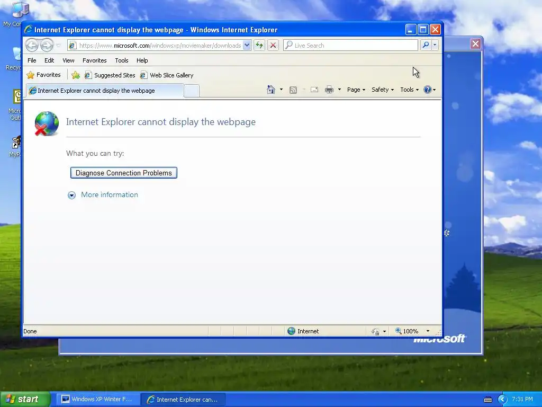Open Suggested Sites link
The width and height of the screenshot is (542, 407).
(x=110, y=75)
